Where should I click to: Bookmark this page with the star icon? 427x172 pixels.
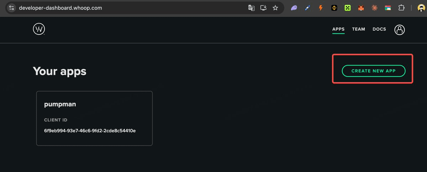point(275,7)
